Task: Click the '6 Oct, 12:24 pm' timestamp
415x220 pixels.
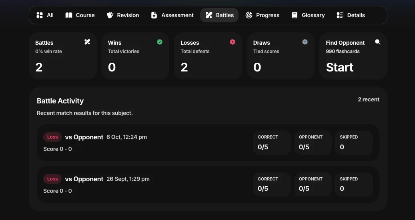Action: (x=127, y=137)
